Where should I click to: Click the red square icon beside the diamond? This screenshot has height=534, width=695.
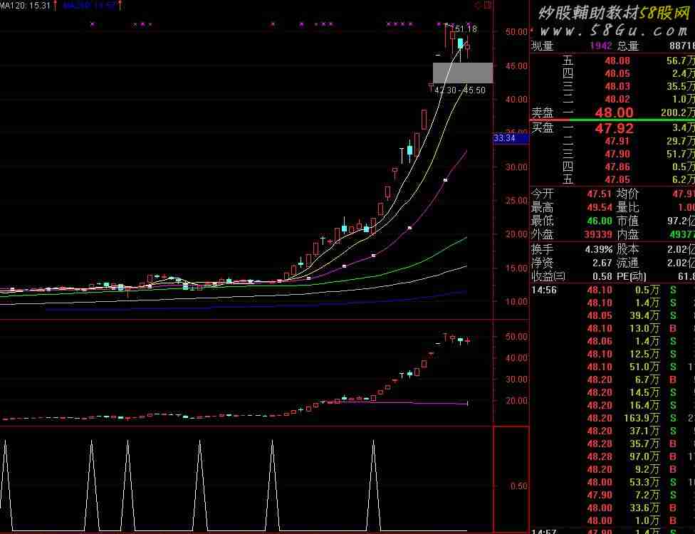tap(488, 5)
